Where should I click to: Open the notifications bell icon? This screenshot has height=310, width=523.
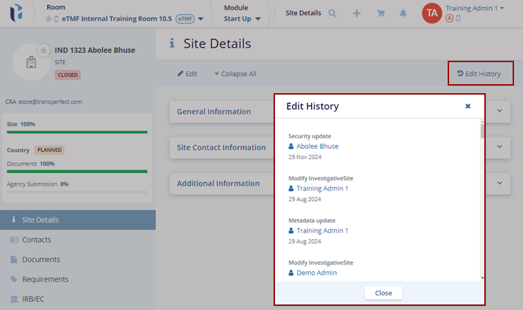tap(403, 13)
